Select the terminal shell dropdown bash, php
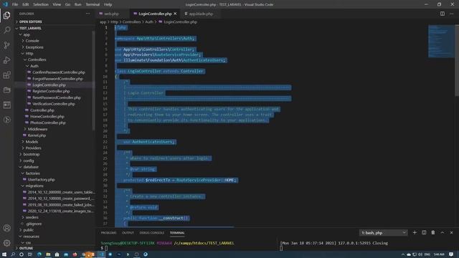The image size is (459, 258). pyautogui.click(x=383, y=233)
